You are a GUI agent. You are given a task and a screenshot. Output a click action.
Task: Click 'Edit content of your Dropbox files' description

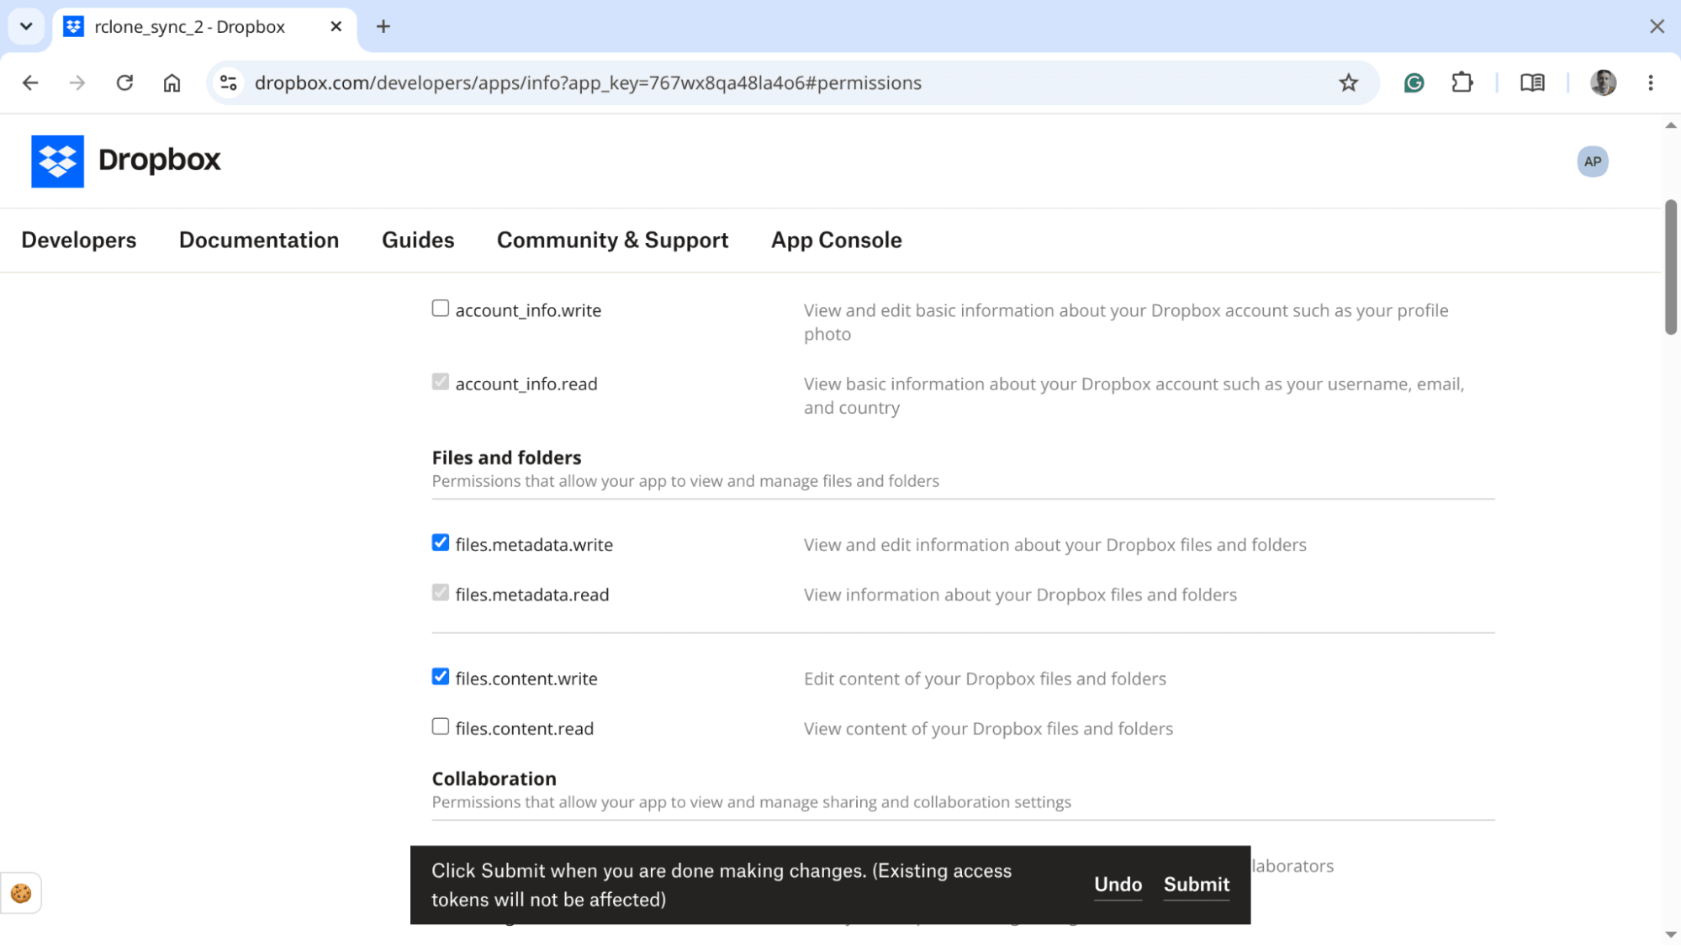[x=985, y=679]
